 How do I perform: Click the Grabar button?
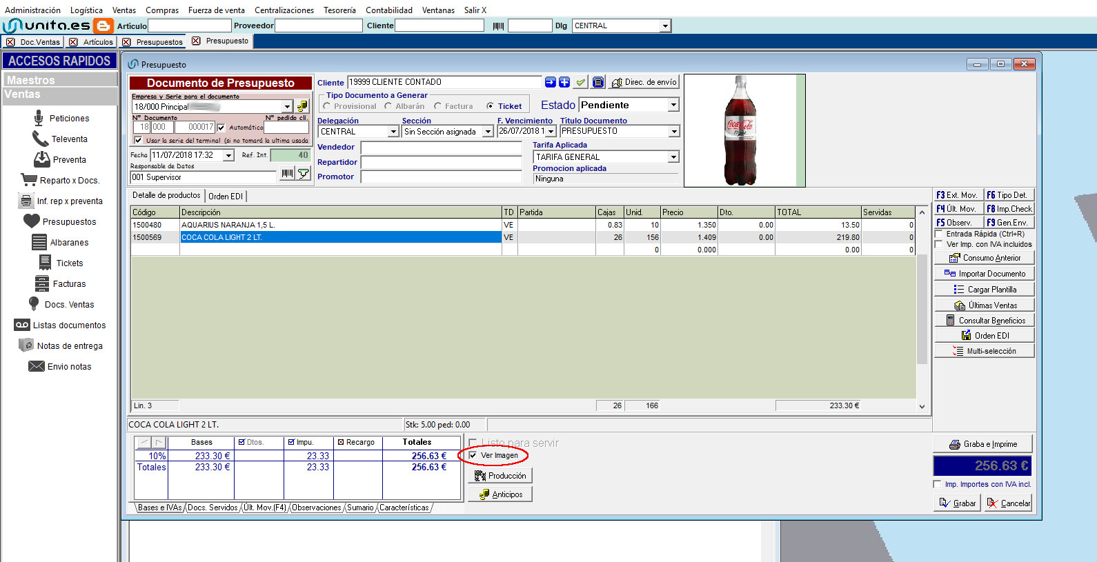[x=957, y=503]
